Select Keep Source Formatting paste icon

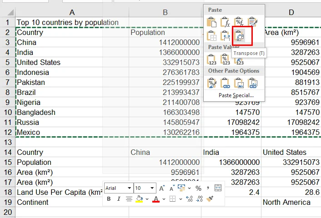tap(253, 22)
